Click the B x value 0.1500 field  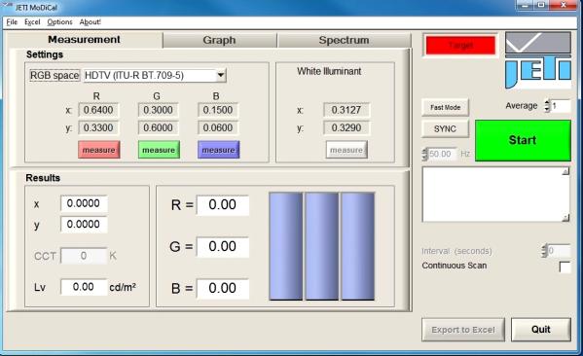218,110
